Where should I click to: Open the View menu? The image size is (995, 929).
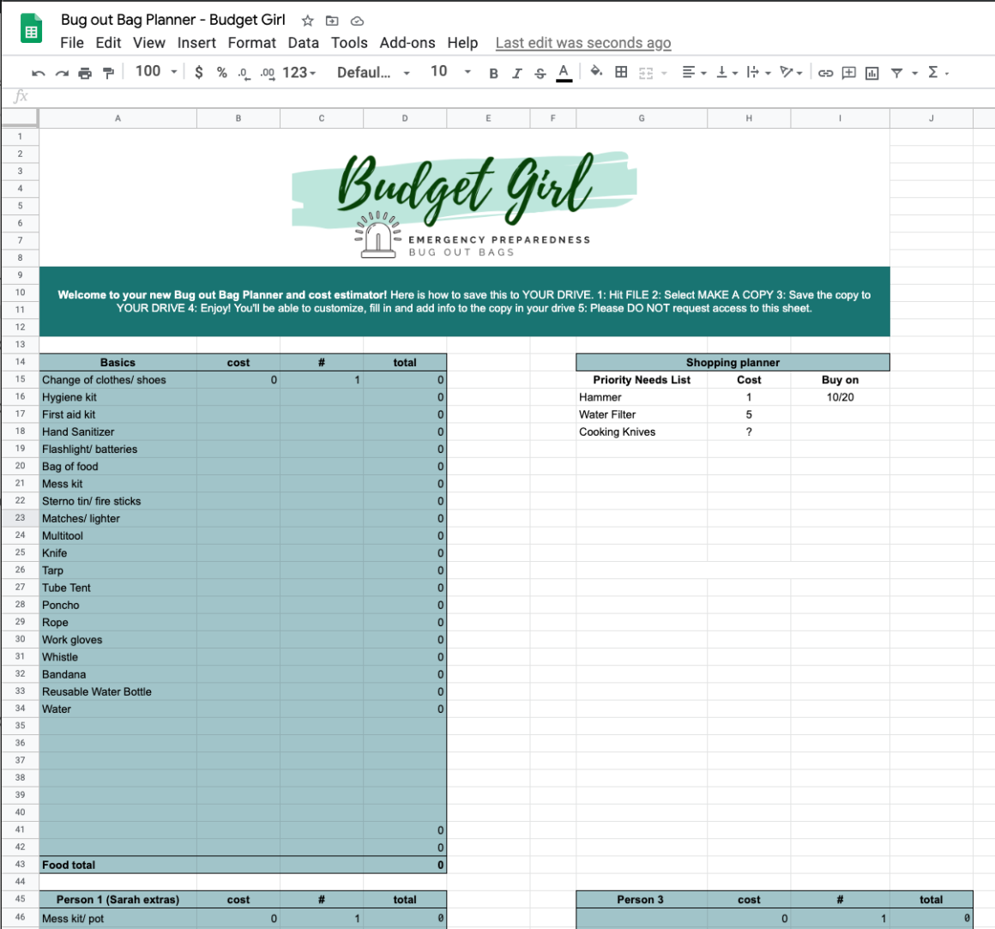tap(149, 43)
